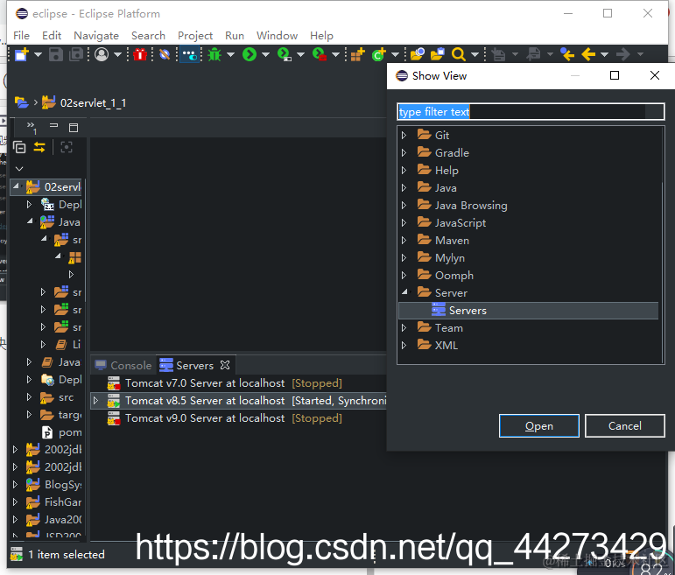Maximize the Project Explorer panel
Image resolution: width=675 pixels, height=575 pixels.
pyautogui.click(x=74, y=128)
